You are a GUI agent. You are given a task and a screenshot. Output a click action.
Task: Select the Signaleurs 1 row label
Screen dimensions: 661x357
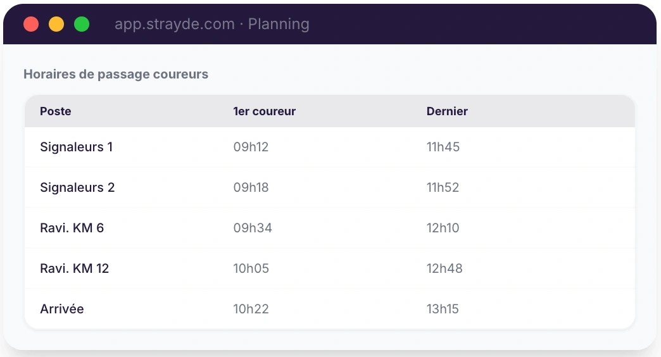76,147
